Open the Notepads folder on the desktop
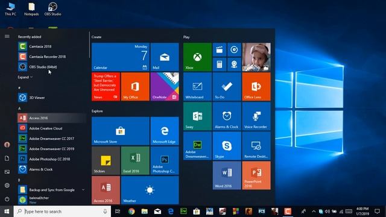The width and height of the screenshot is (386, 217). click(x=31, y=9)
